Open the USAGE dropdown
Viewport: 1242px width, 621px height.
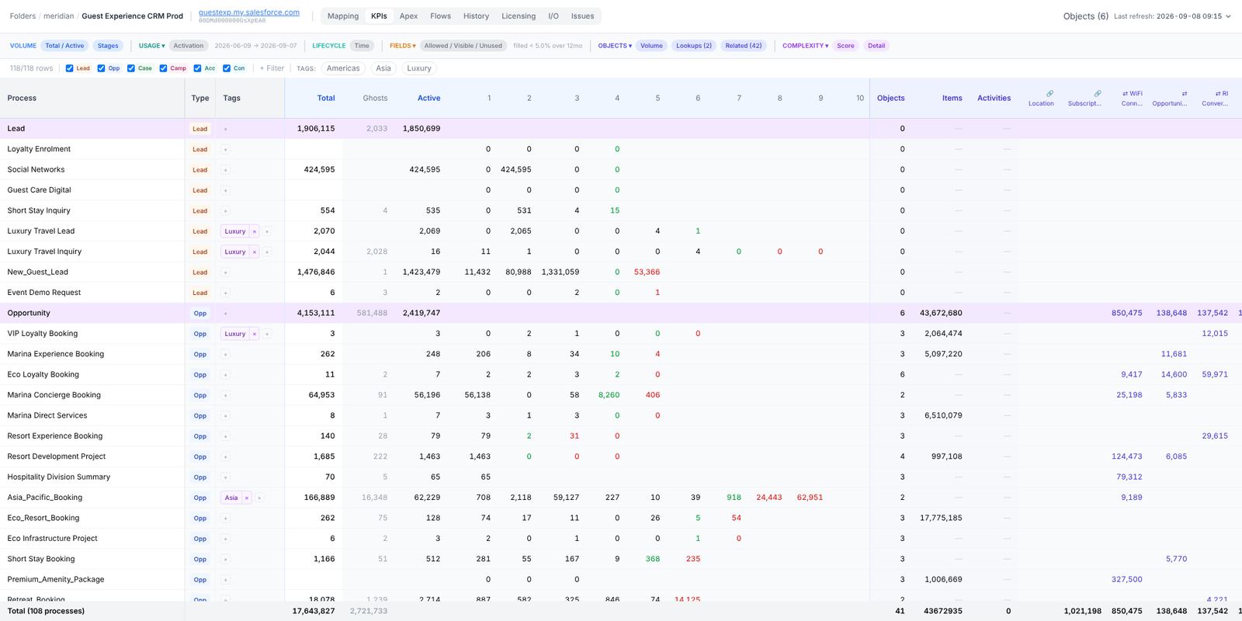coord(151,46)
